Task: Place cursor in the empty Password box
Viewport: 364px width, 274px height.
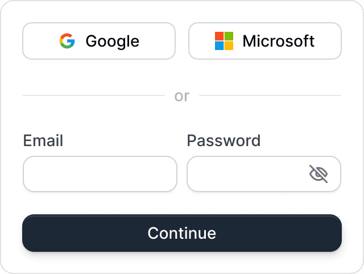Action: (264, 174)
